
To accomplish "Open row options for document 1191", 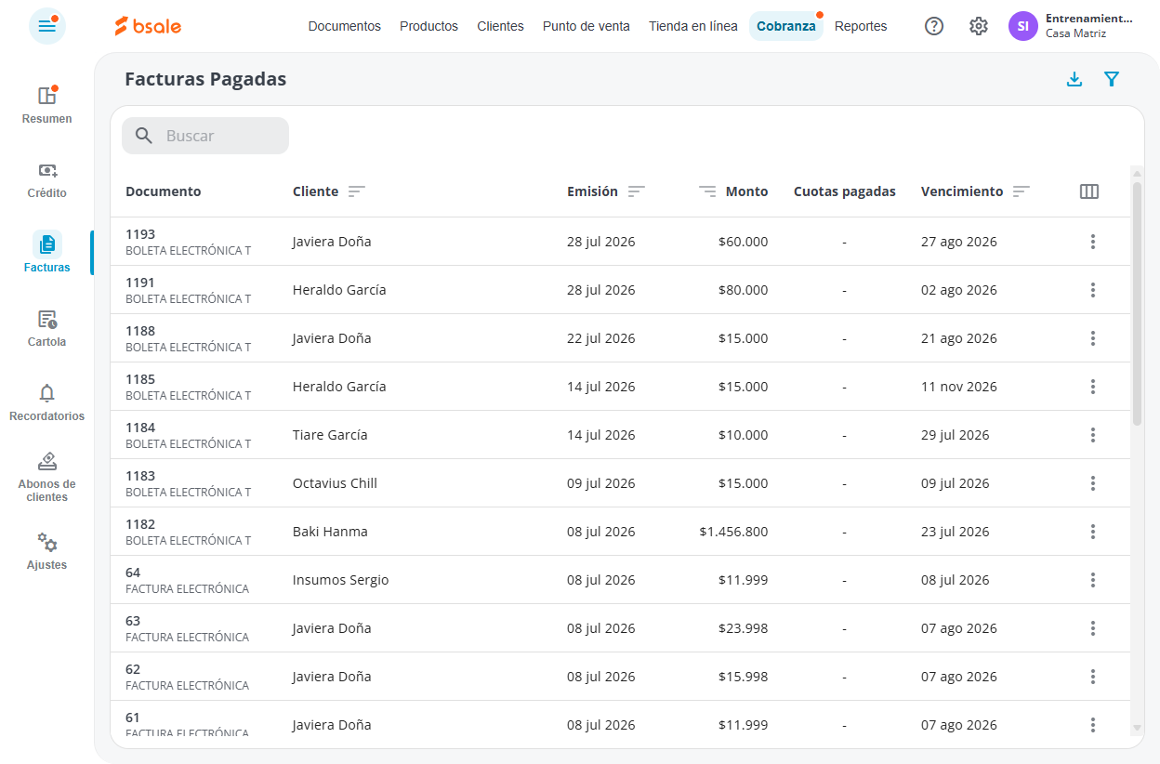I will (x=1093, y=290).
